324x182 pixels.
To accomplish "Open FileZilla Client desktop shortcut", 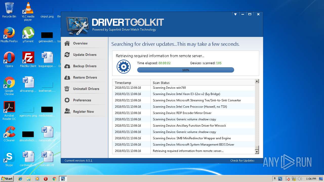I will point(28,59).
